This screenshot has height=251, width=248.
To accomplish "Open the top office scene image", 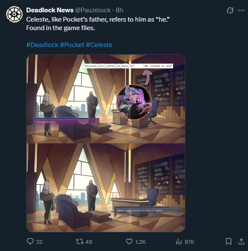I will (x=106, y=99).
